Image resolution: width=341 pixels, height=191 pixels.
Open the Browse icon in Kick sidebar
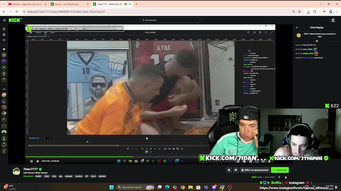[x=4, y=34]
